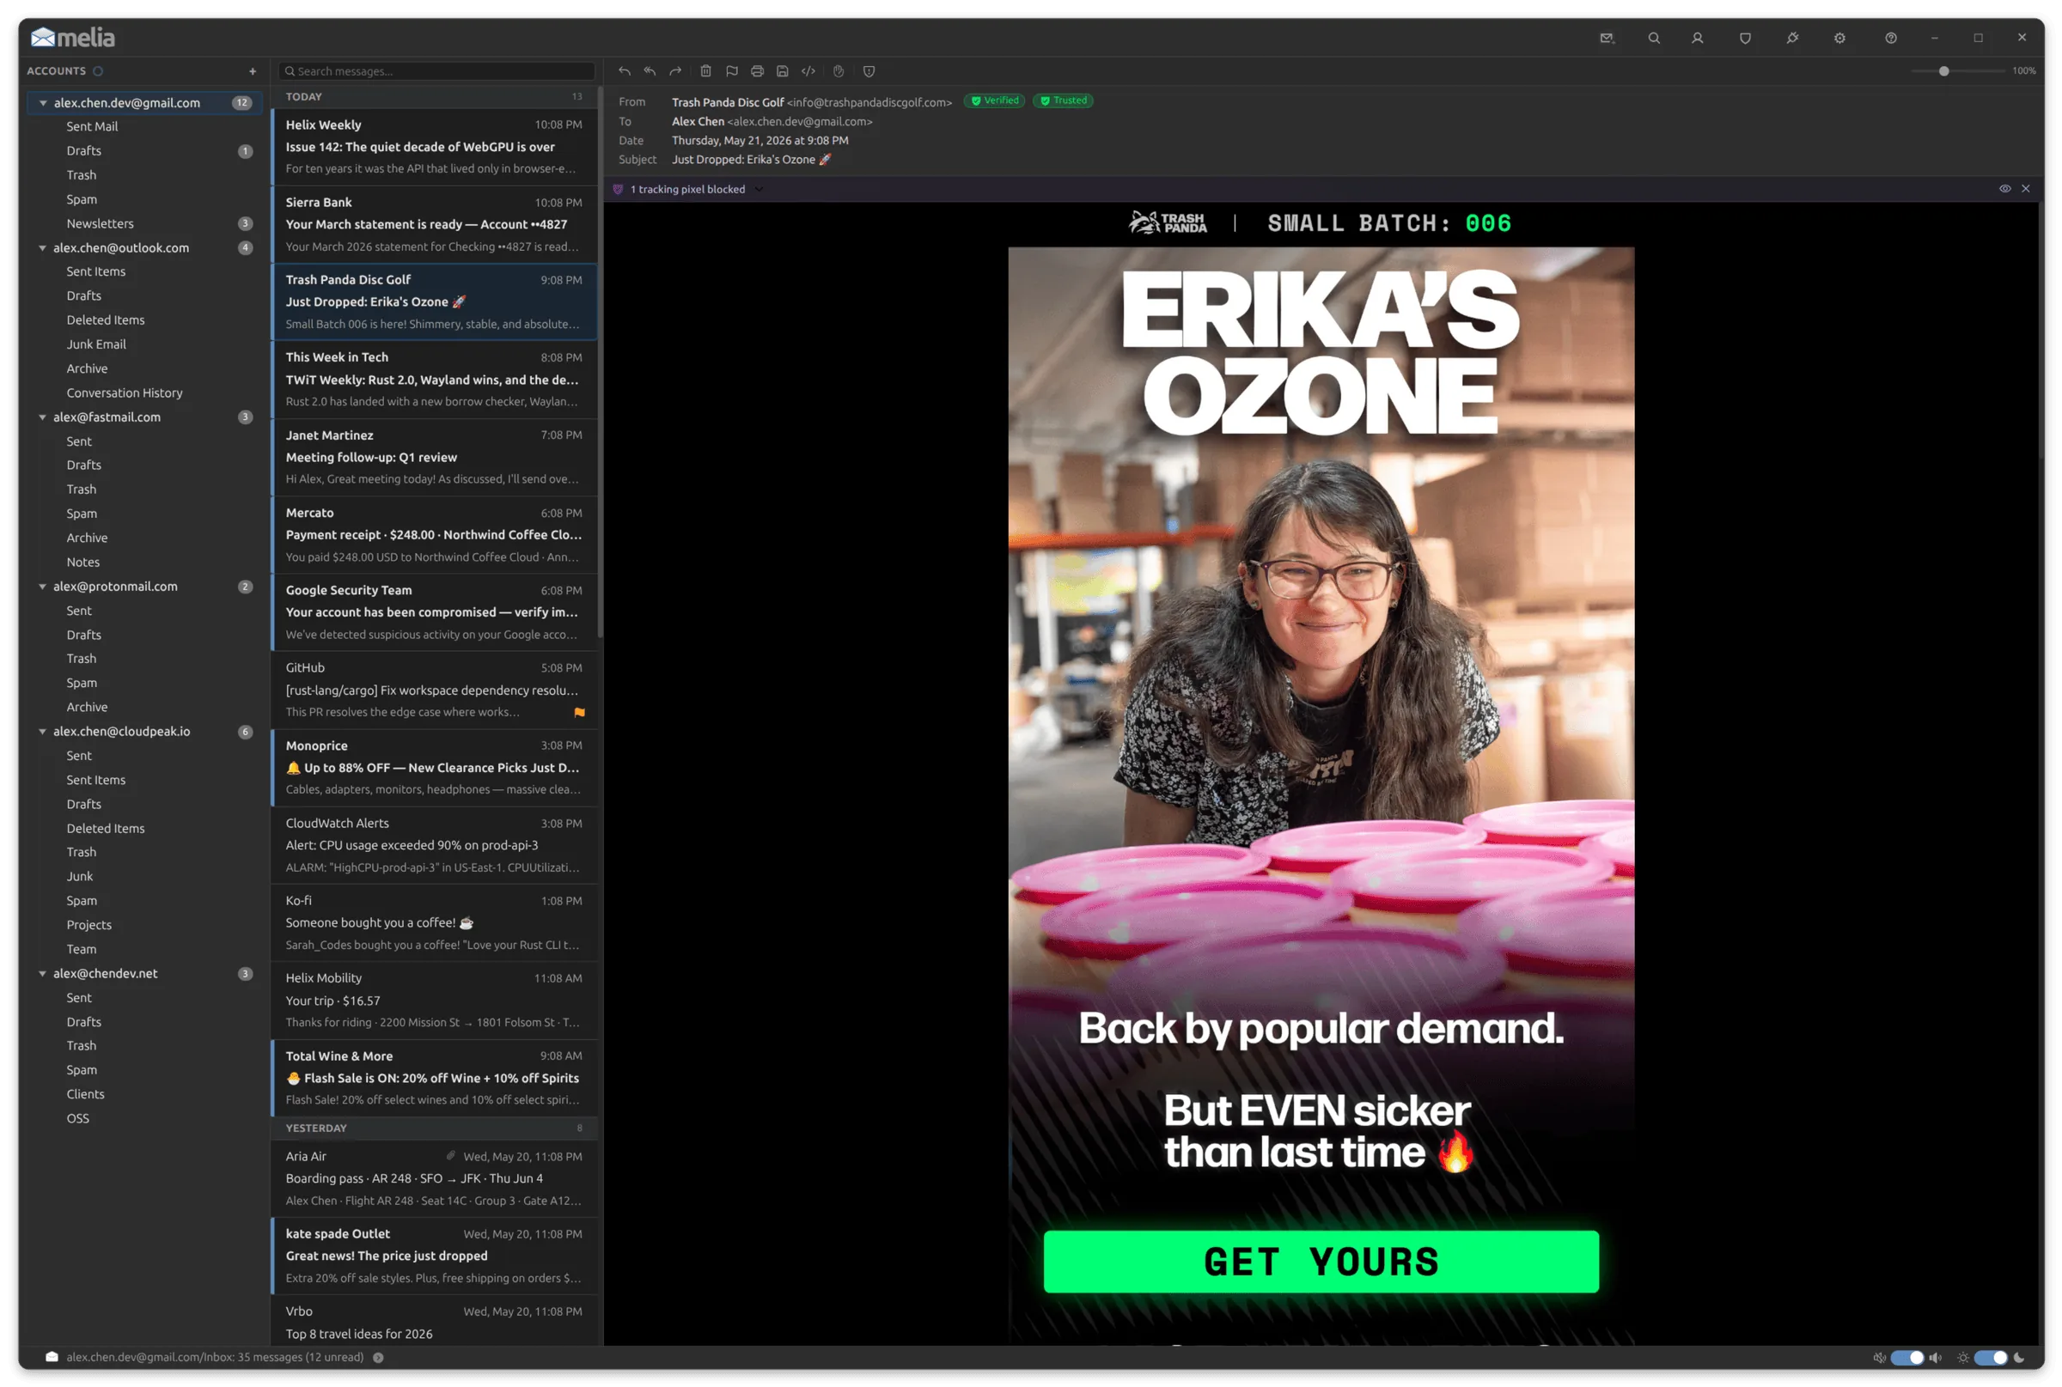This screenshot has width=2062, height=1387.
Task: Open the Mercato payment receipt email
Action: [x=434, y=534]
